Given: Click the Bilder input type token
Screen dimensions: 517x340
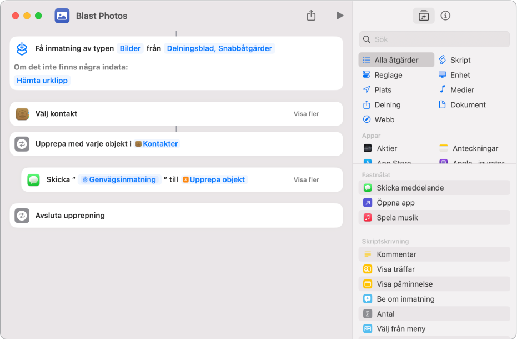Looking at the screenshot, I should (x=130, y=48).
